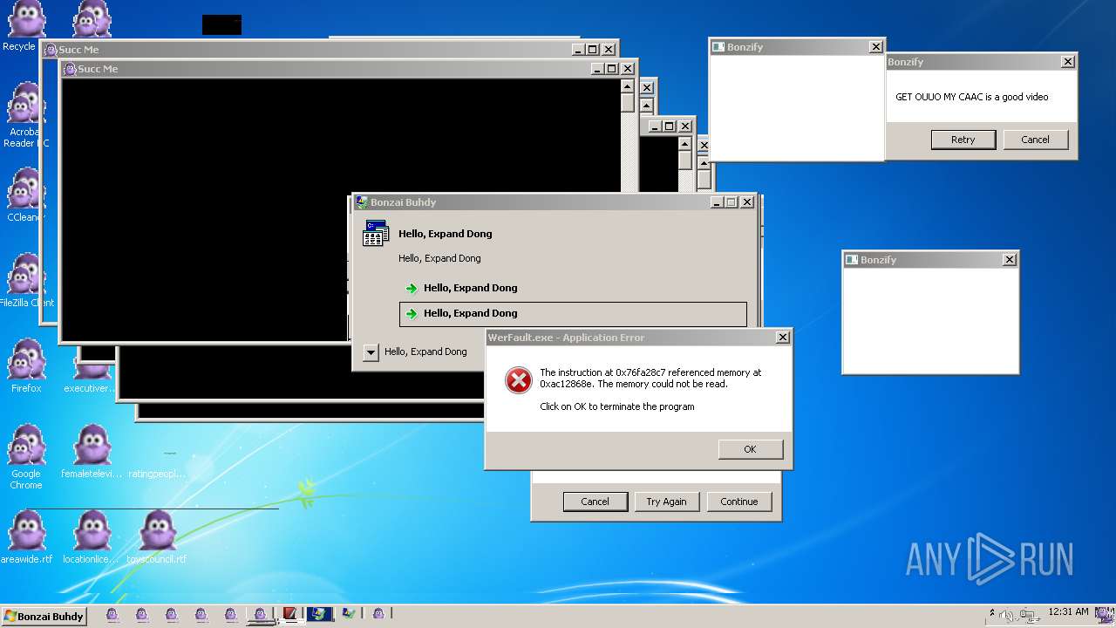Show hidden system tray icons
This screenshot has width=1116, height=628.
[x=991, y=613]
